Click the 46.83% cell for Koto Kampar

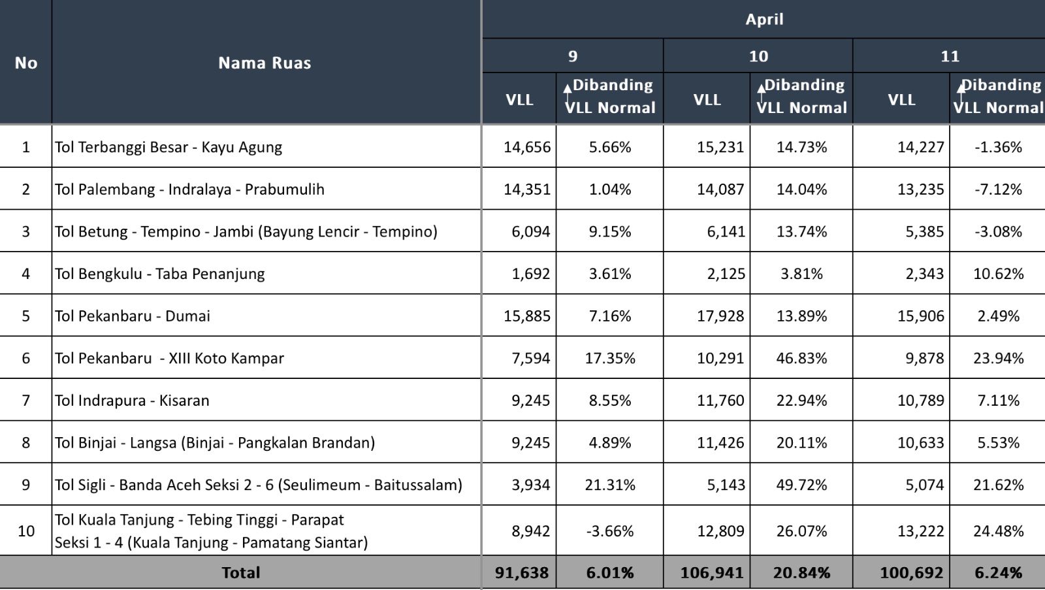801,358
